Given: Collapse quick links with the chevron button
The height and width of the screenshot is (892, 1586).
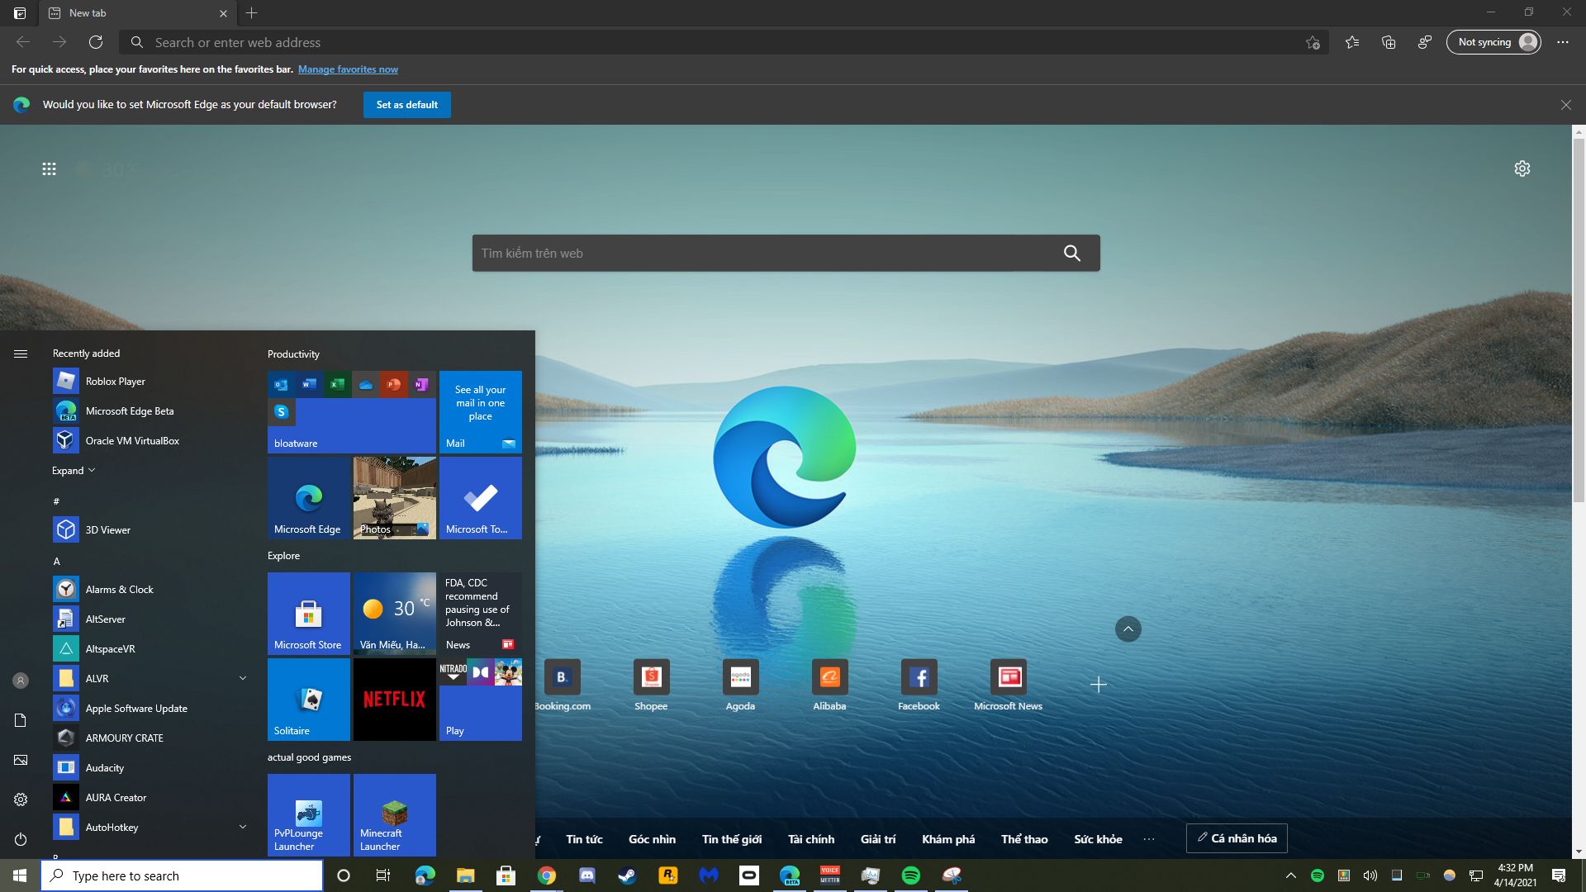Looking at the screenshot, I should click(x=1128, y=629).
